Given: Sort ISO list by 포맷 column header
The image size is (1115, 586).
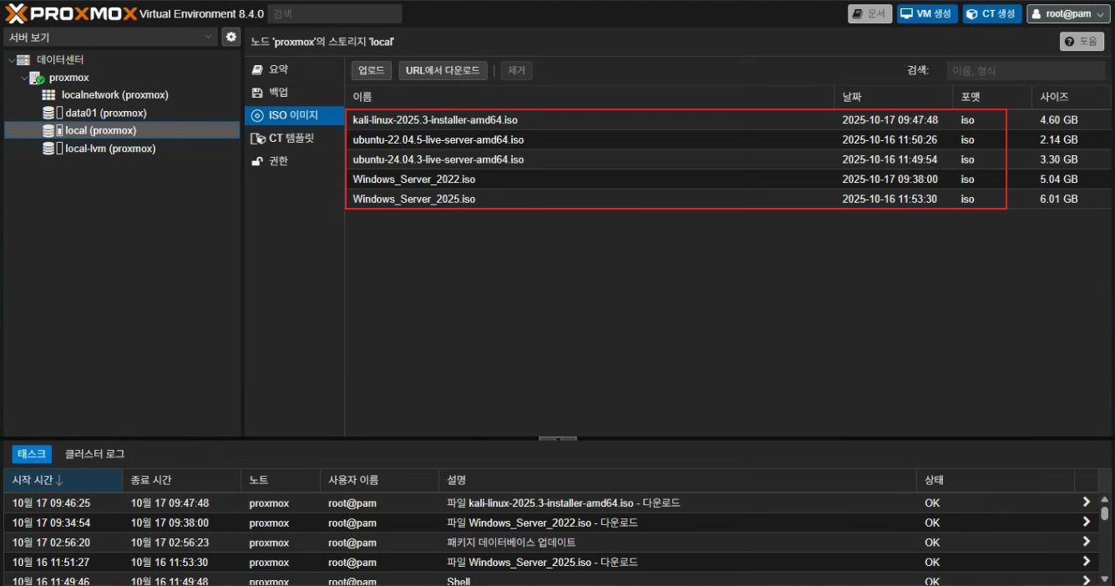Looking at the screenshot, I should 991,98.
